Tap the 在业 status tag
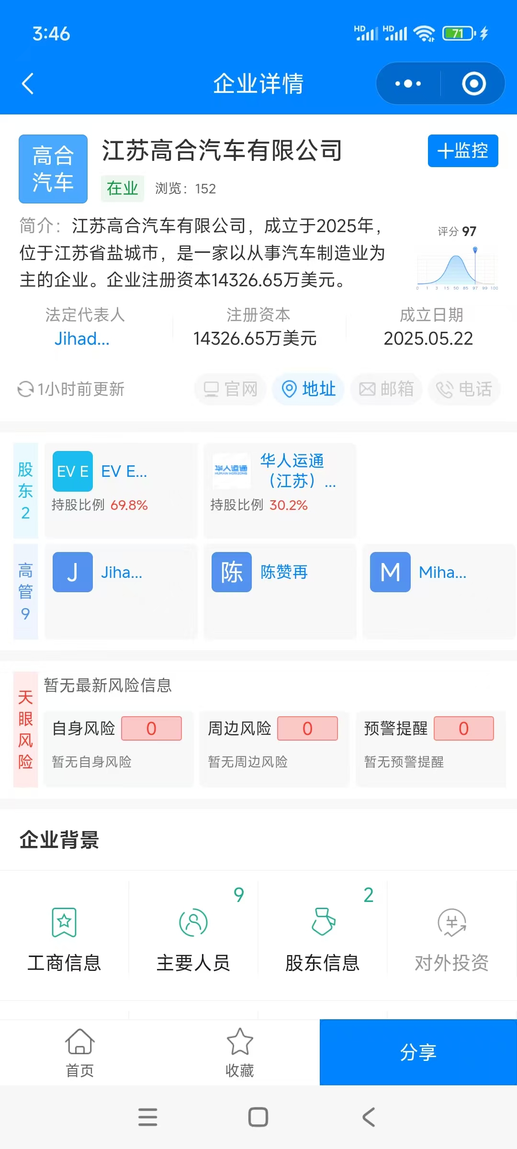This screenshot has height=1149, width=517. (x=123, y=188)
